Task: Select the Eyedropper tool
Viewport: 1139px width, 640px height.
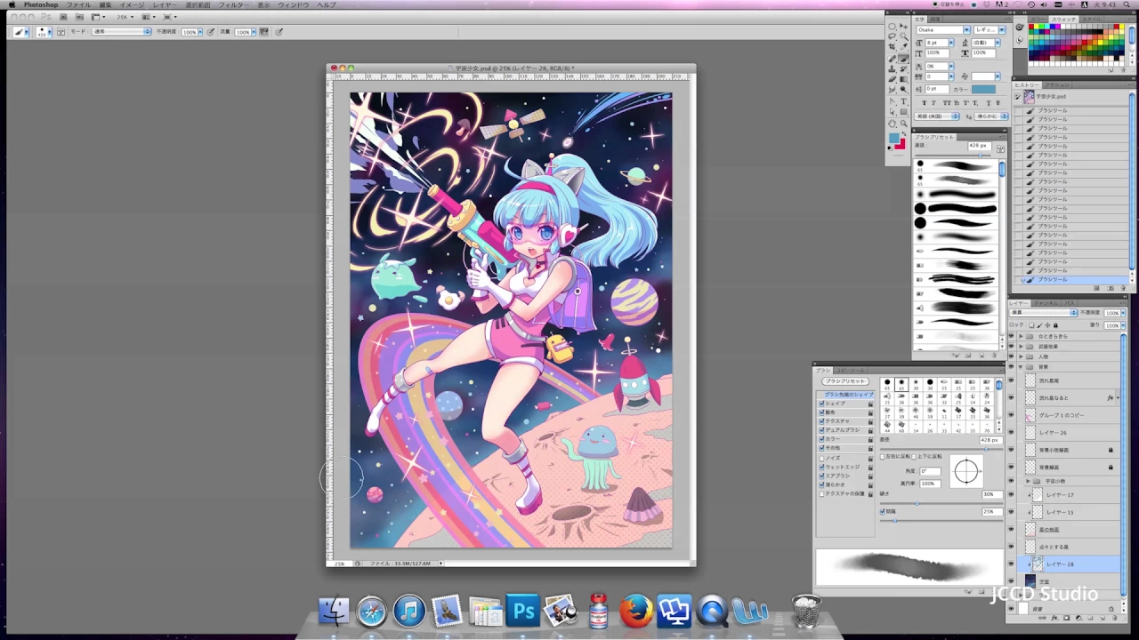Action: click(904, 46)
